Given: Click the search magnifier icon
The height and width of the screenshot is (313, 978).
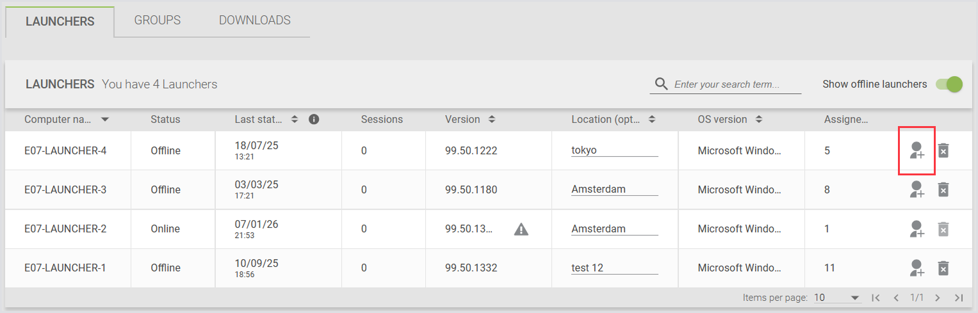Looking at the screenshot, I should pyautogui.click(x=662, y=84).
